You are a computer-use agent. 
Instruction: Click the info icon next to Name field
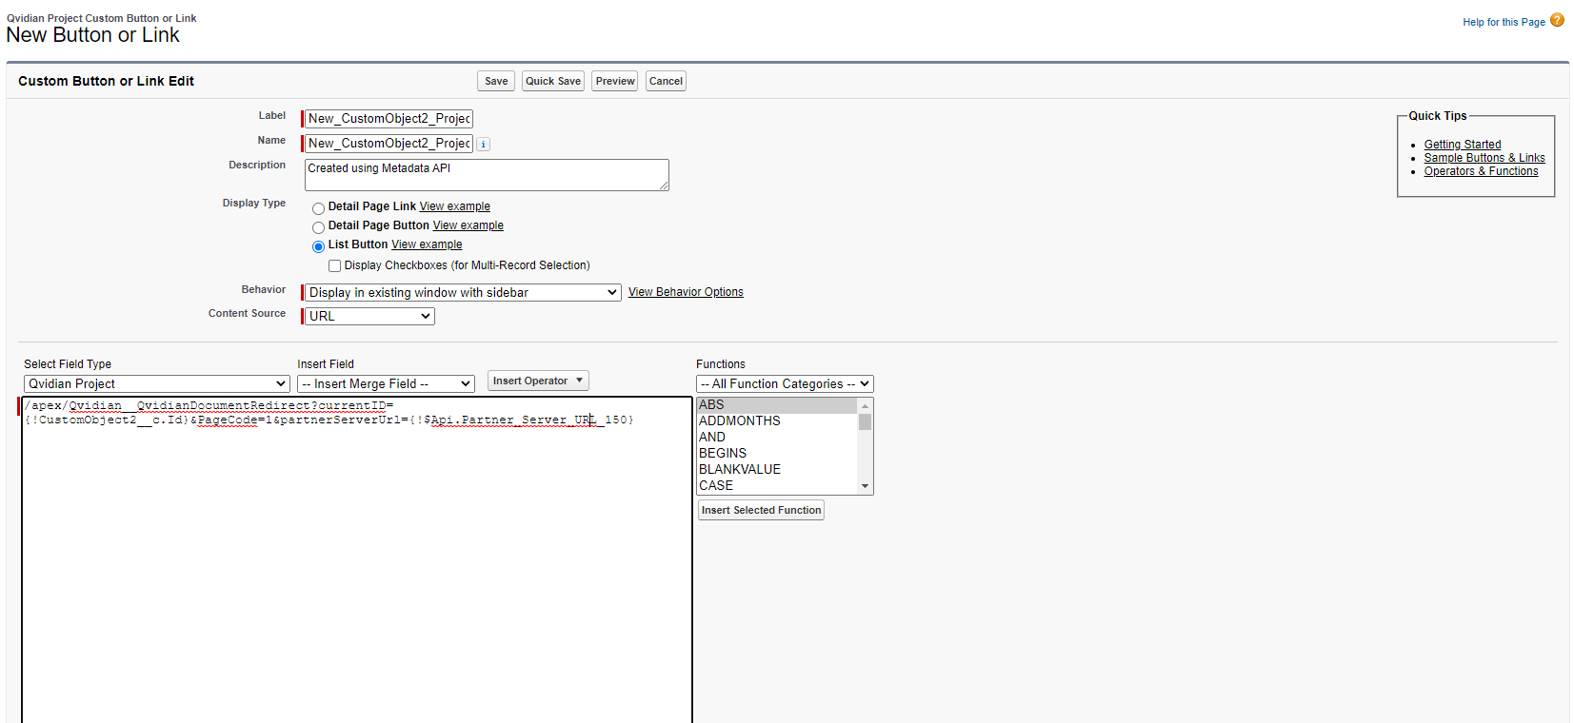(x=484, y=145)
